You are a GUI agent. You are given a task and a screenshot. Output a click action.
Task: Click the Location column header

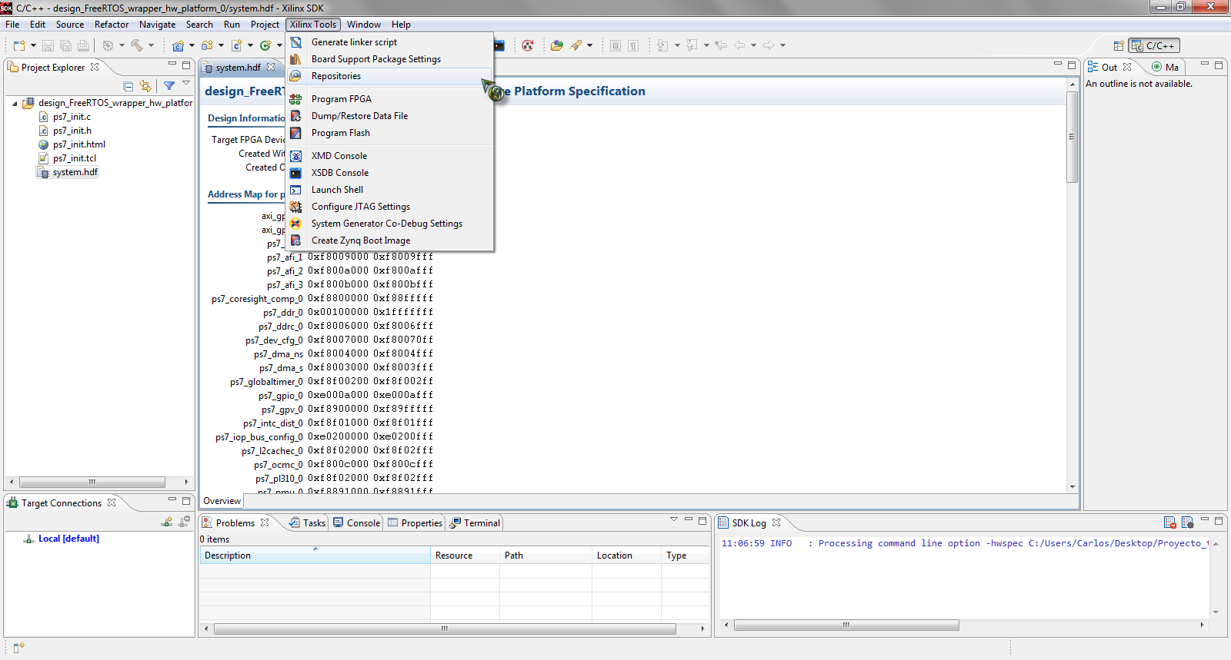626,556
